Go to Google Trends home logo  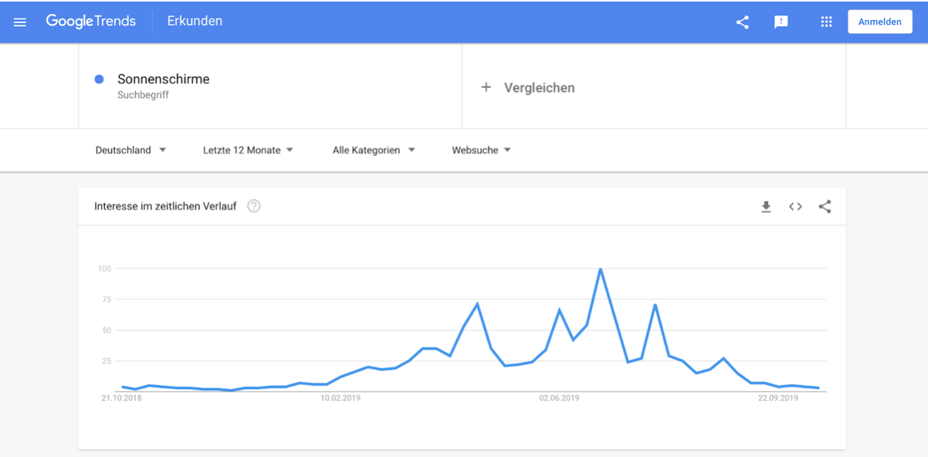click(x=91, y=22)
